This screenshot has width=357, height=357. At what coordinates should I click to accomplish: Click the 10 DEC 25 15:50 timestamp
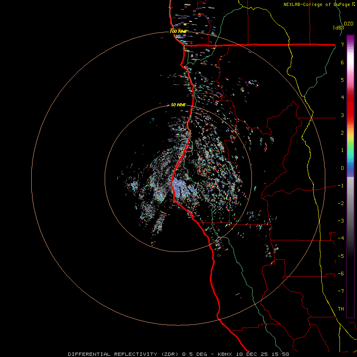point(263,354)
